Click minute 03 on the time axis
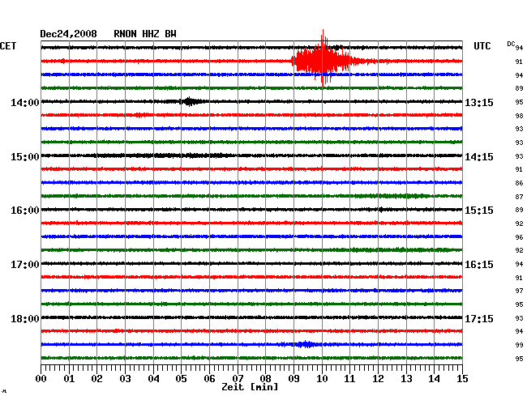527x400 pixels. coord(126,378)
